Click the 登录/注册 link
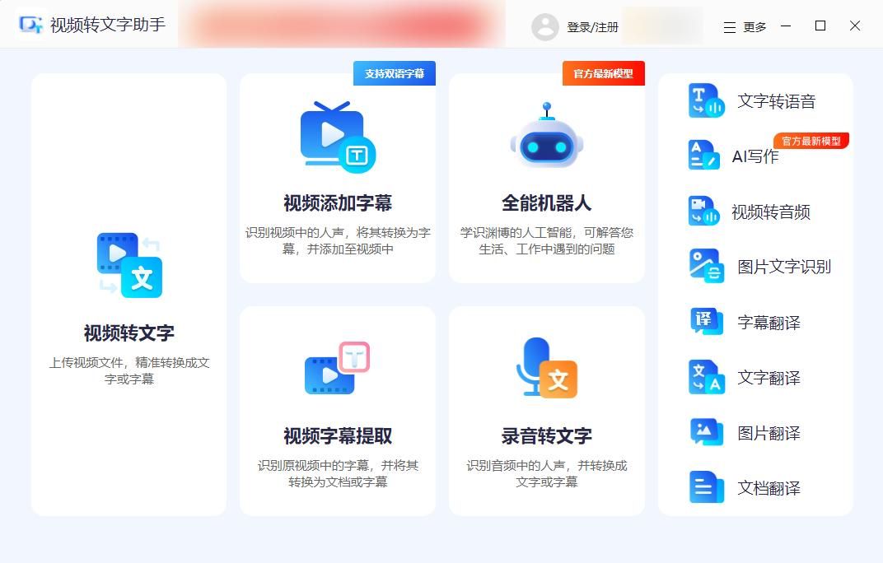This screenshot has width=883, height=563. click(x=592, y=27)
